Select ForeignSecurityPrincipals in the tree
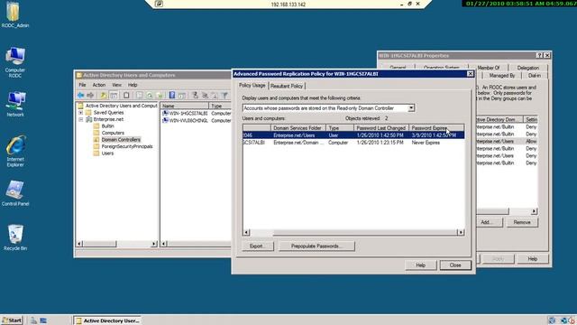Screen dimensions: 577x325 [127, 146]
